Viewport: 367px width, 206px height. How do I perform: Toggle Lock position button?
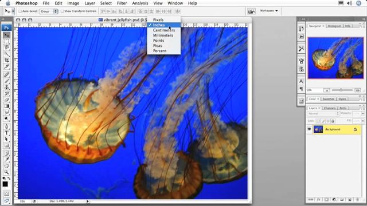pos(328,121)
